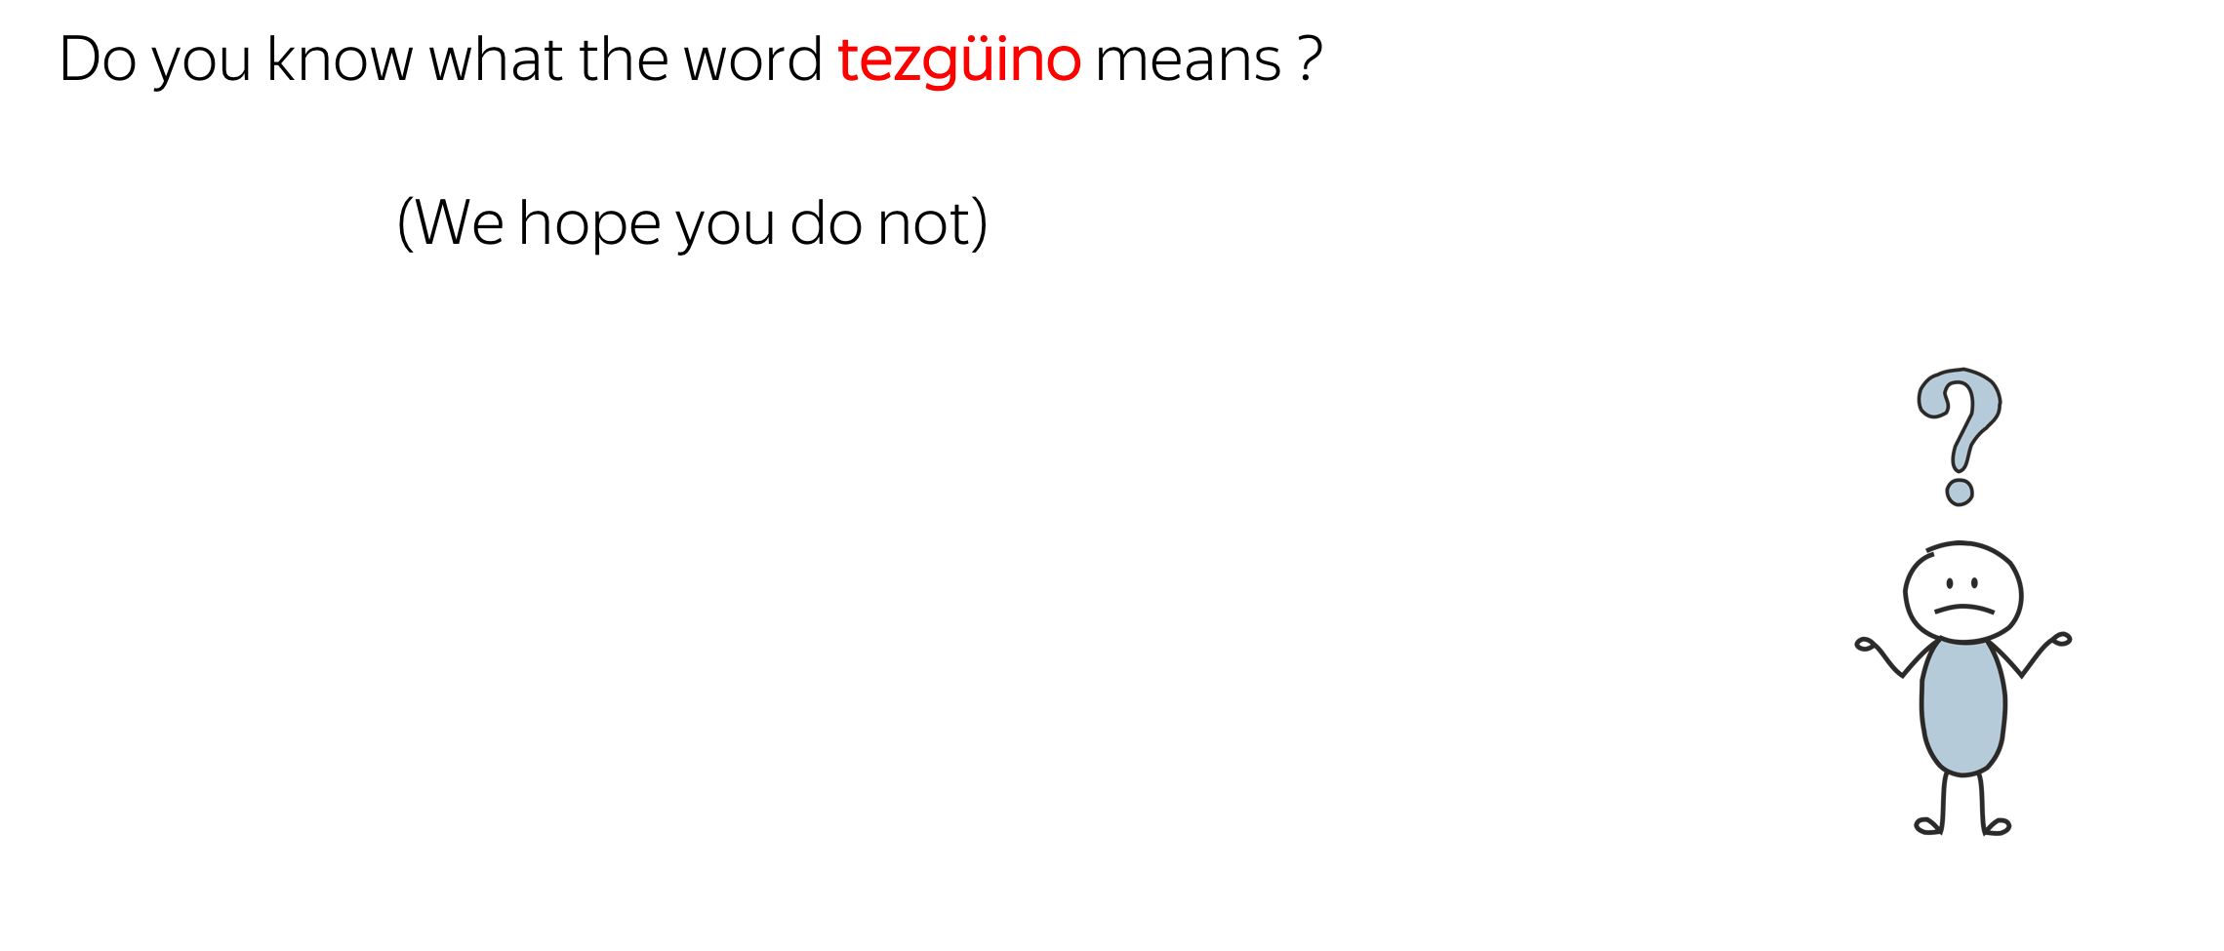
Task: Click the stick figure's left raised hand
Action: coord(1865,644)
